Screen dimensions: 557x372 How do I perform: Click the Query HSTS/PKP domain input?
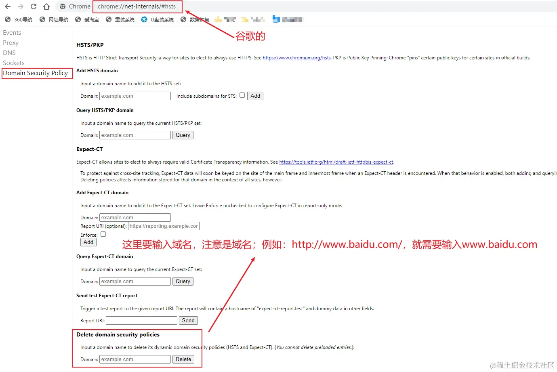coord(135,135)
